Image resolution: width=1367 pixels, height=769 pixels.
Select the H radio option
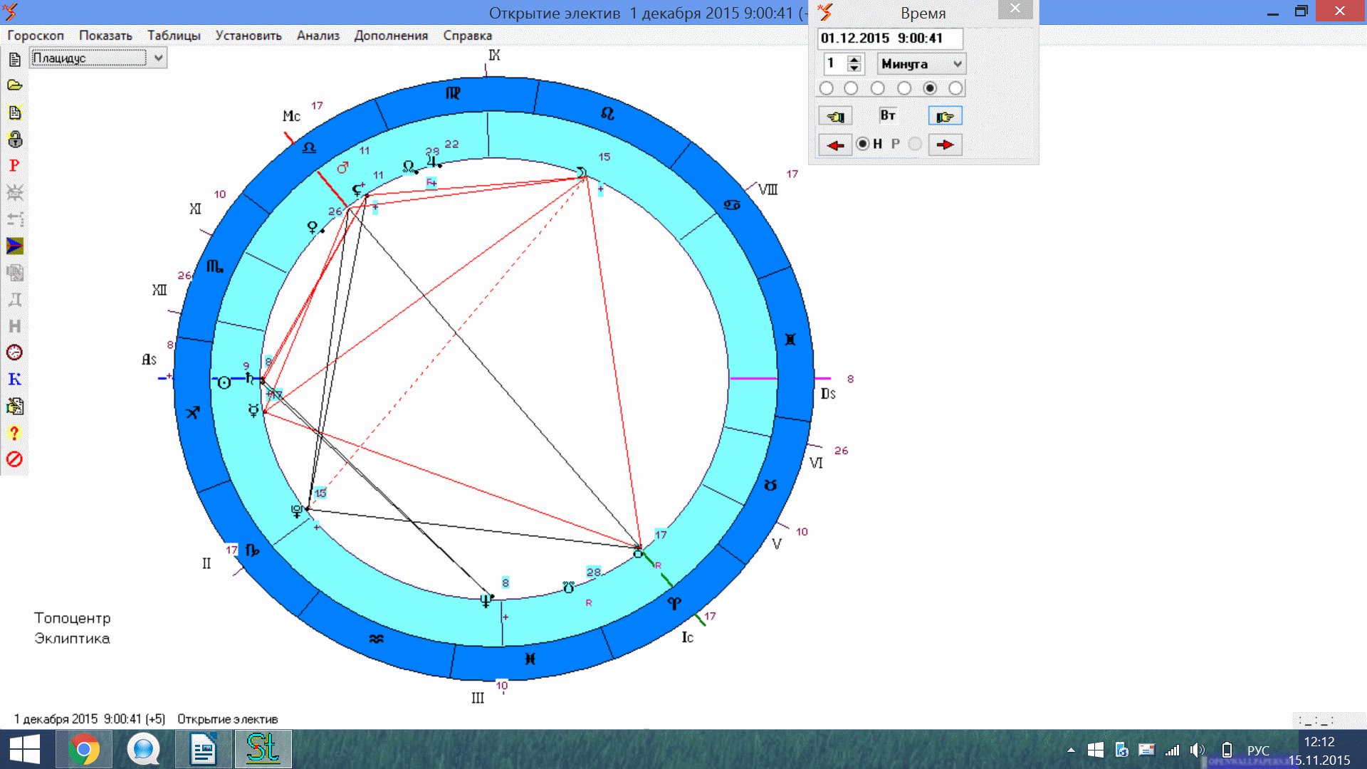(x=863, y=145)
